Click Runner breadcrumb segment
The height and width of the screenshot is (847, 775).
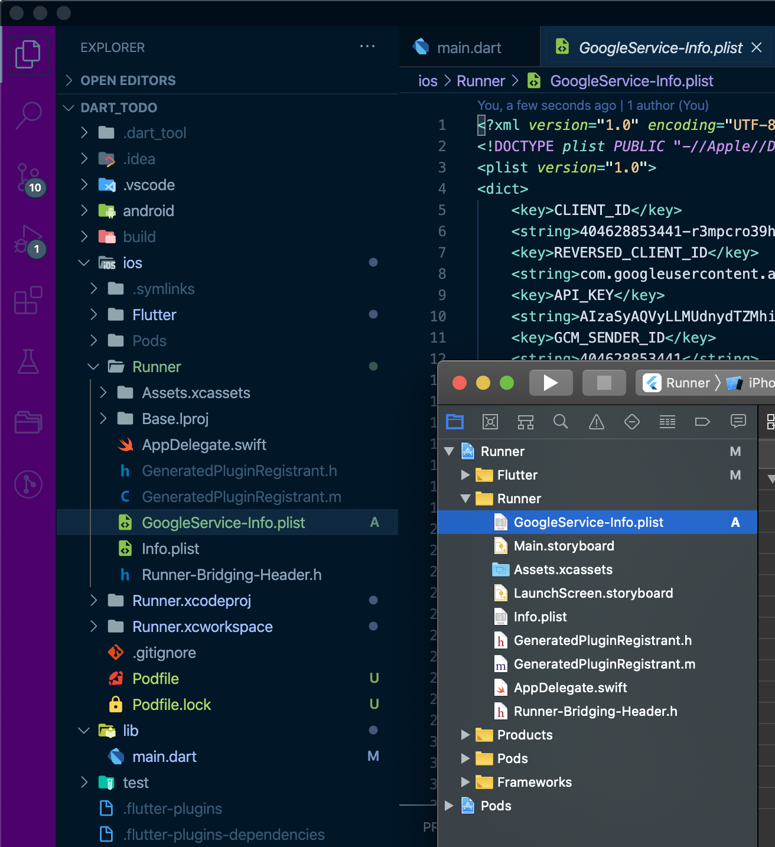pyautogui.click(x=481, y=81)
